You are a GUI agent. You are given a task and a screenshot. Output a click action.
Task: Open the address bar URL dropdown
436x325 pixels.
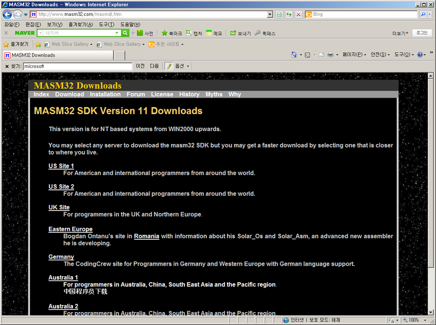pos(270,14)
